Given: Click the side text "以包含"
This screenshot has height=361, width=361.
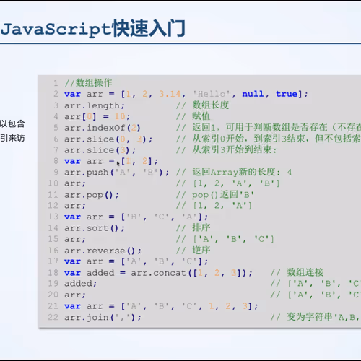Looking at the screenshot, I should click(12, 123).
